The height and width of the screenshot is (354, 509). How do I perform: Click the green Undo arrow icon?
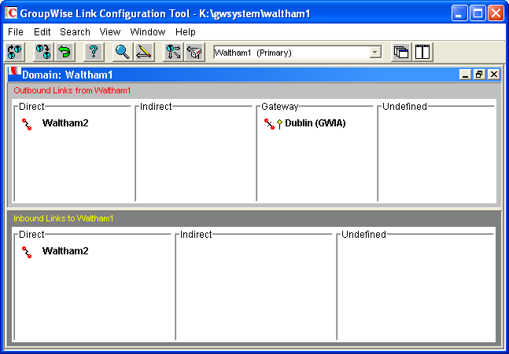tap(65, 52)
